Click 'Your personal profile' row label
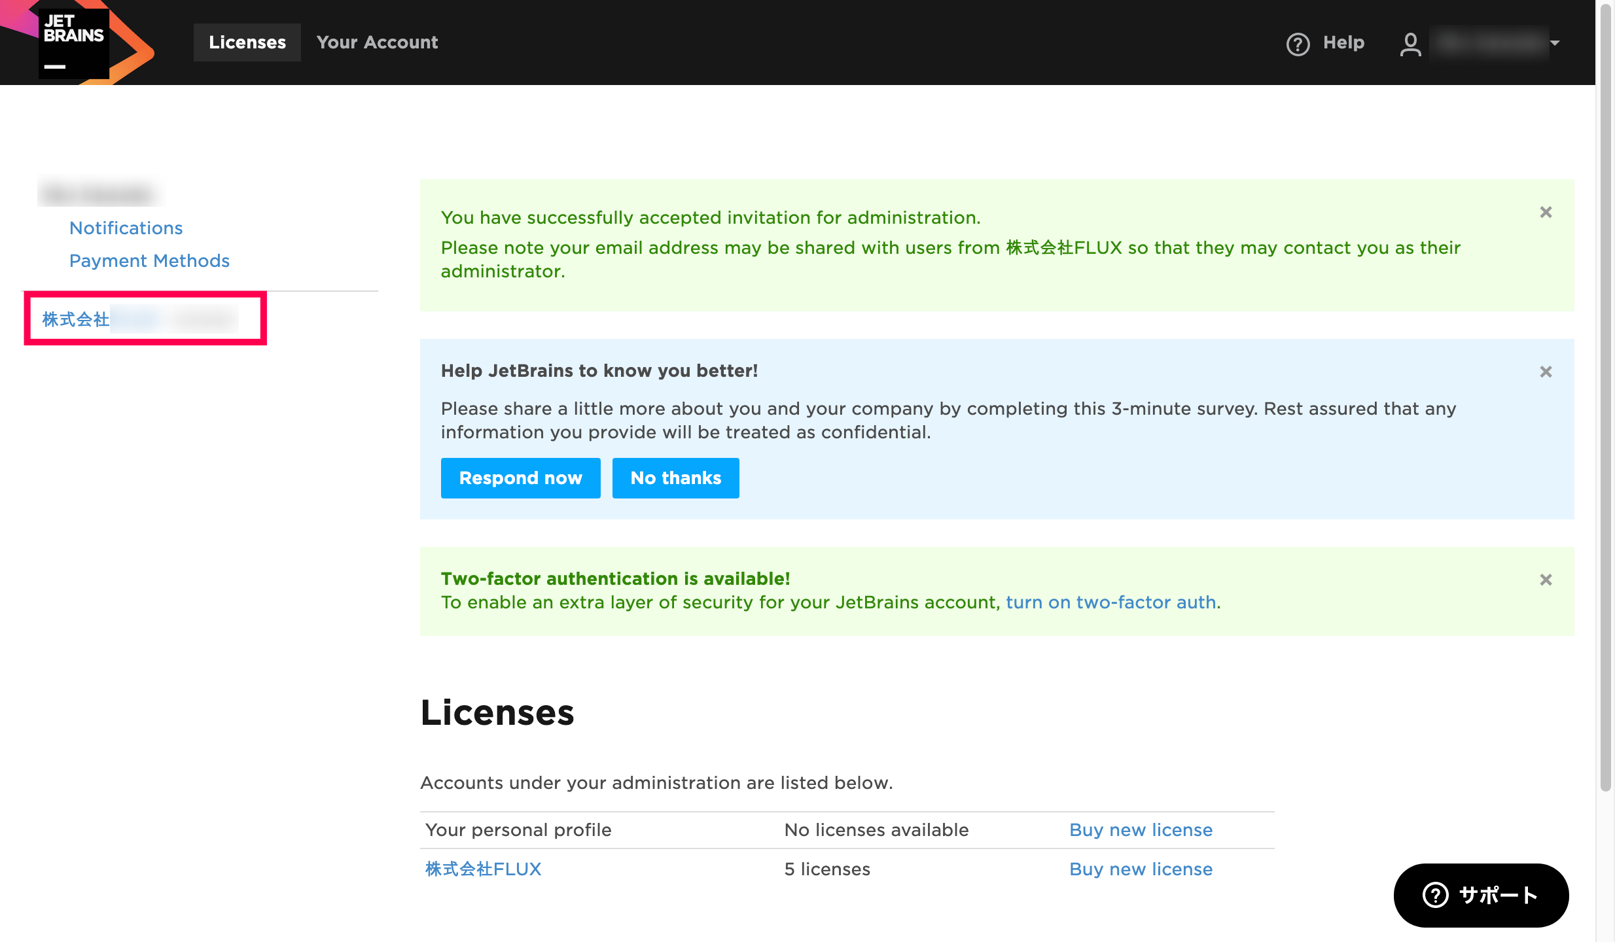The height and width of the screenshot is (942, 1615). pyautogui.click(x=518, y=829)
